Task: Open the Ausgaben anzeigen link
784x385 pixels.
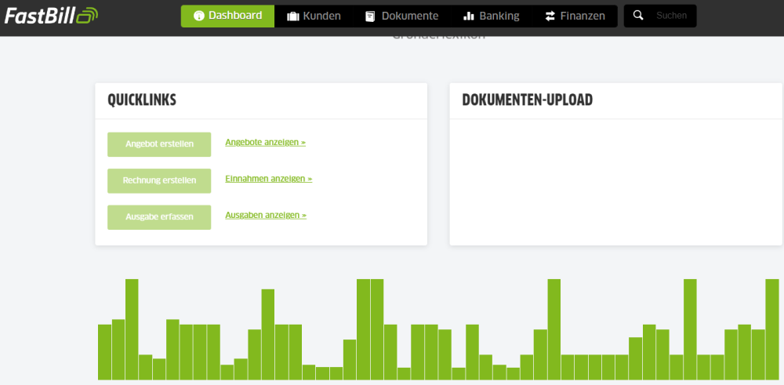Action: coord(265,215)
